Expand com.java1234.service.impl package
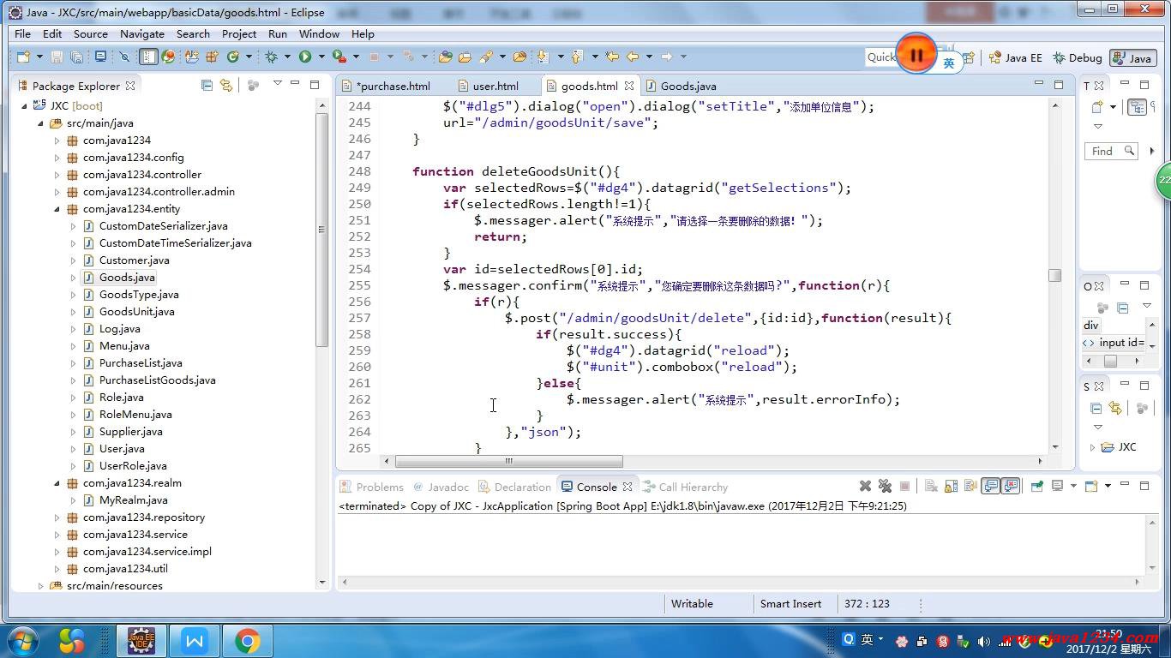This screenshot has width=1171, height=658. click(57, 551)
